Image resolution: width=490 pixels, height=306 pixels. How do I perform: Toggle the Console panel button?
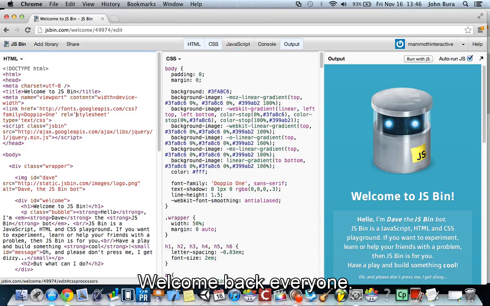(267, 44)
